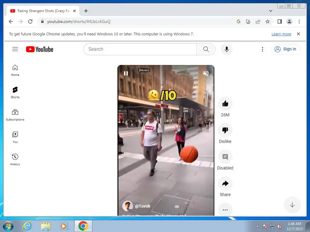Viewport: 310px width, 232px height.
Task: Go back in browser
Action: pos(11,21)
